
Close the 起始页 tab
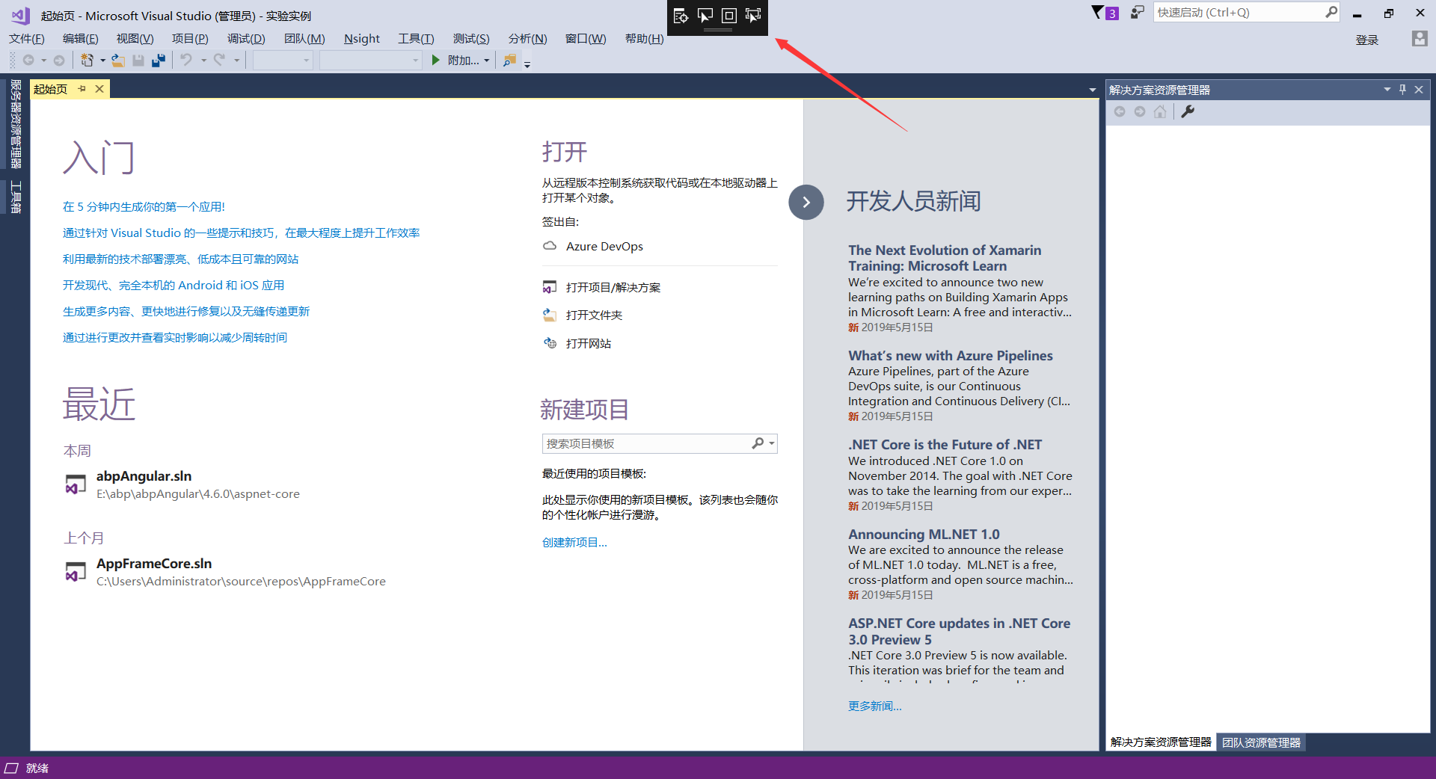pos(99,89)
